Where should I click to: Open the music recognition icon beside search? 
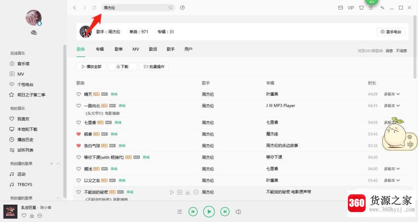click(x=182, y=8)
